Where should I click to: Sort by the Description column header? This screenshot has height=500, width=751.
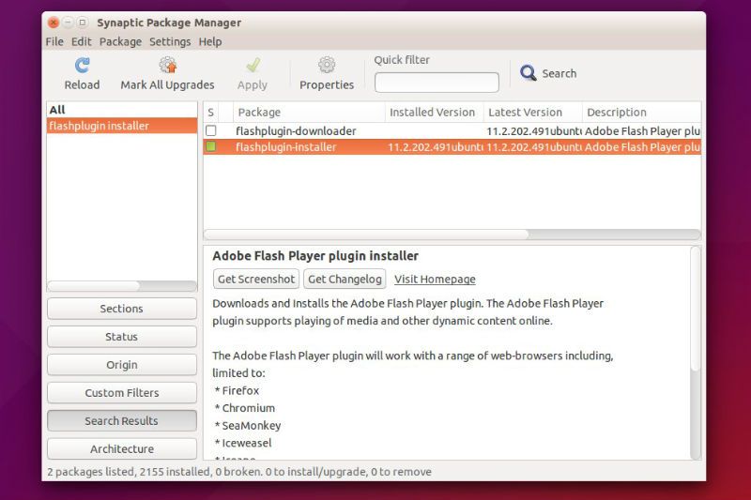tap(642, 113)
